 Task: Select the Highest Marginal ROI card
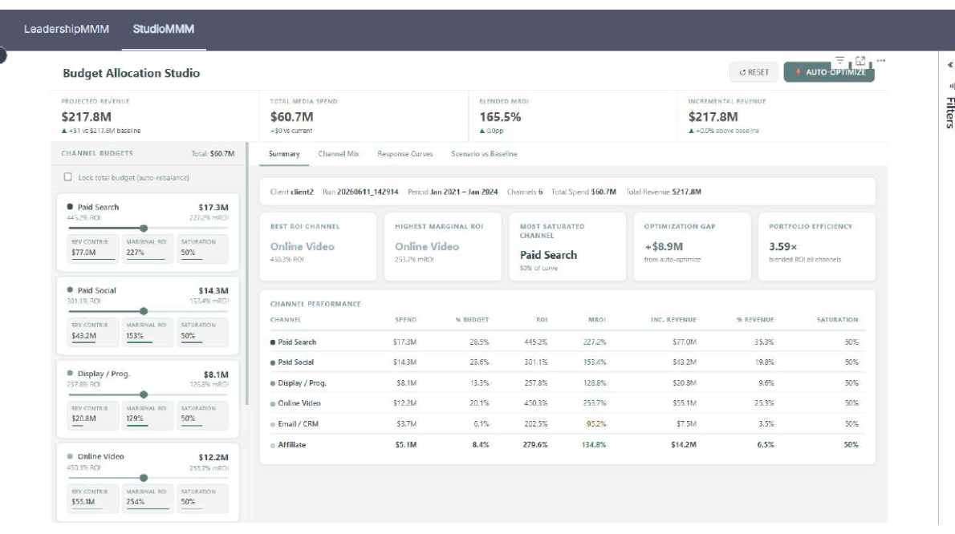tap(443, 246)
